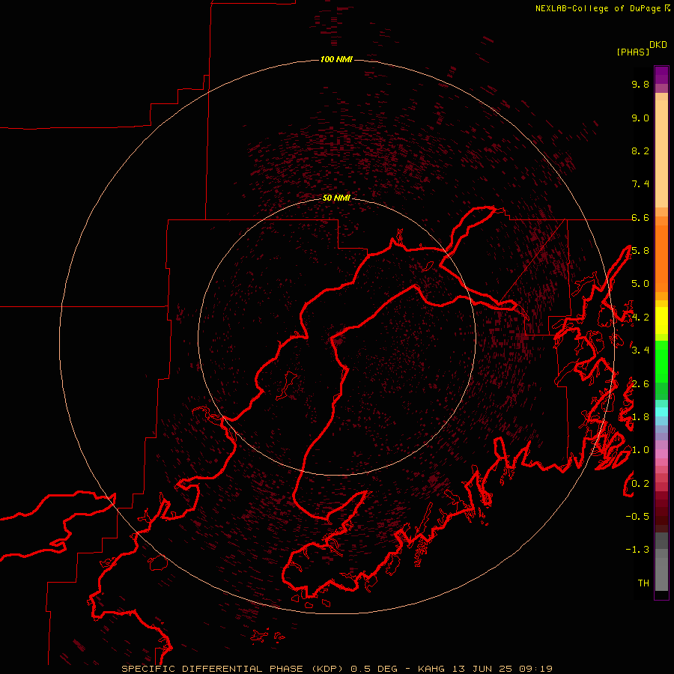Click the 7.4 scale value
Viewport: 674px width, 674px height.
coord(640,184)
